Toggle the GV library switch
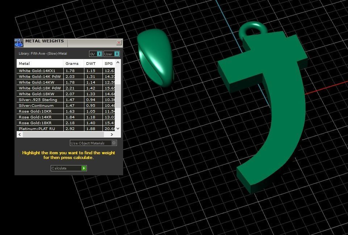 [x=96, y=54]
